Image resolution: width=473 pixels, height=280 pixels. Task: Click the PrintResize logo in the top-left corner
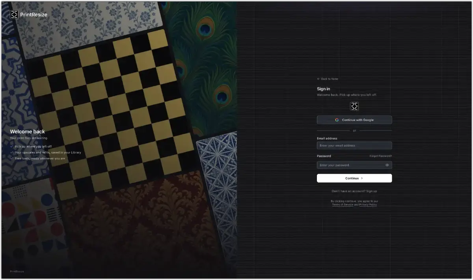28,15
